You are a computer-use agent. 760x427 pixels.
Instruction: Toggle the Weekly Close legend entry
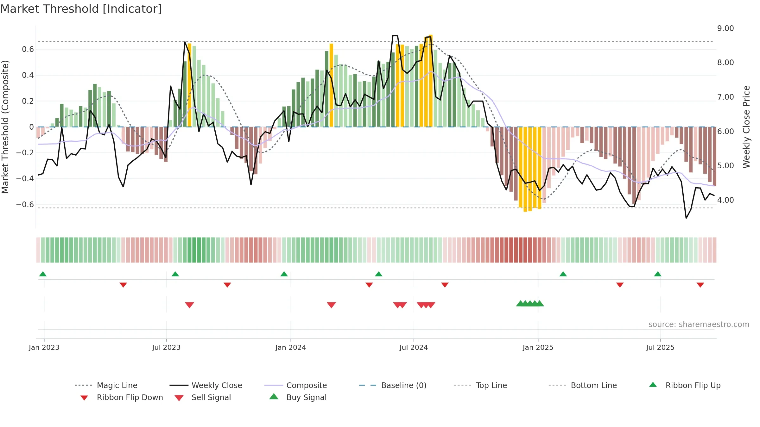pos(206,385)
